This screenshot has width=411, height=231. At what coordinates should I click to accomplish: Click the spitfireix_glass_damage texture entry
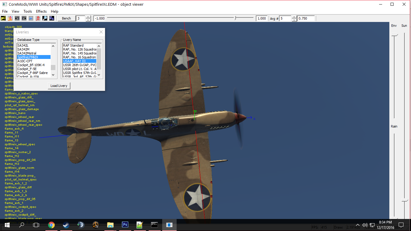tap(22, 109)
